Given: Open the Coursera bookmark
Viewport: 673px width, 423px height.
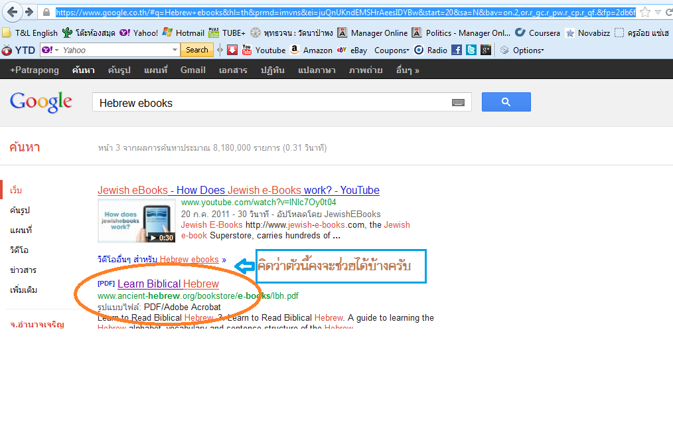Looking at the screenshot, I should pyautogui.click(x=538, y=33).
